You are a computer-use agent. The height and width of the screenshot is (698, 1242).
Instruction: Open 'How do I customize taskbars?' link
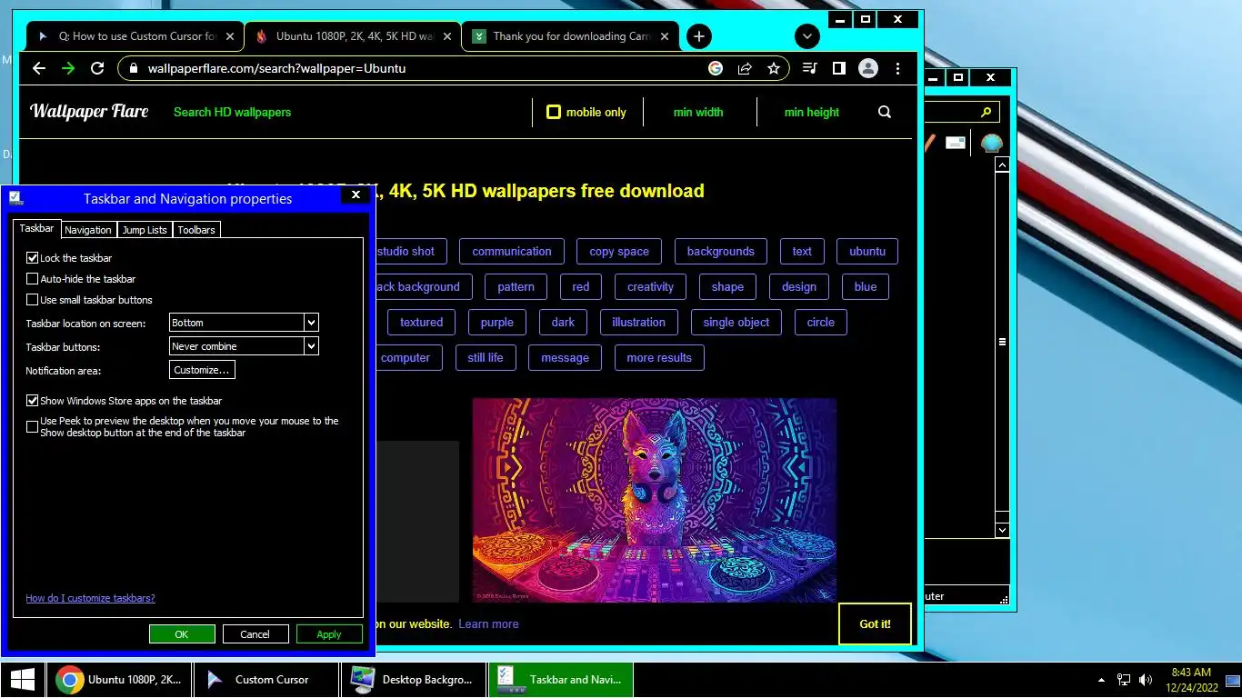(90, 598)
